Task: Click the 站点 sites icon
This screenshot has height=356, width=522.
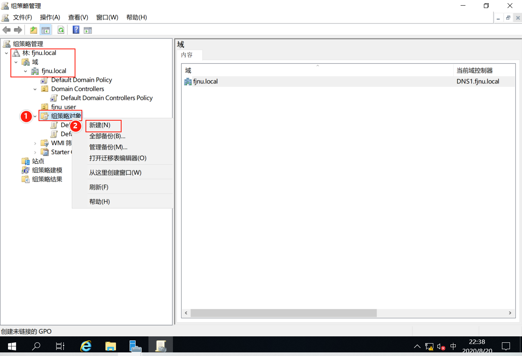Action: 25,161
